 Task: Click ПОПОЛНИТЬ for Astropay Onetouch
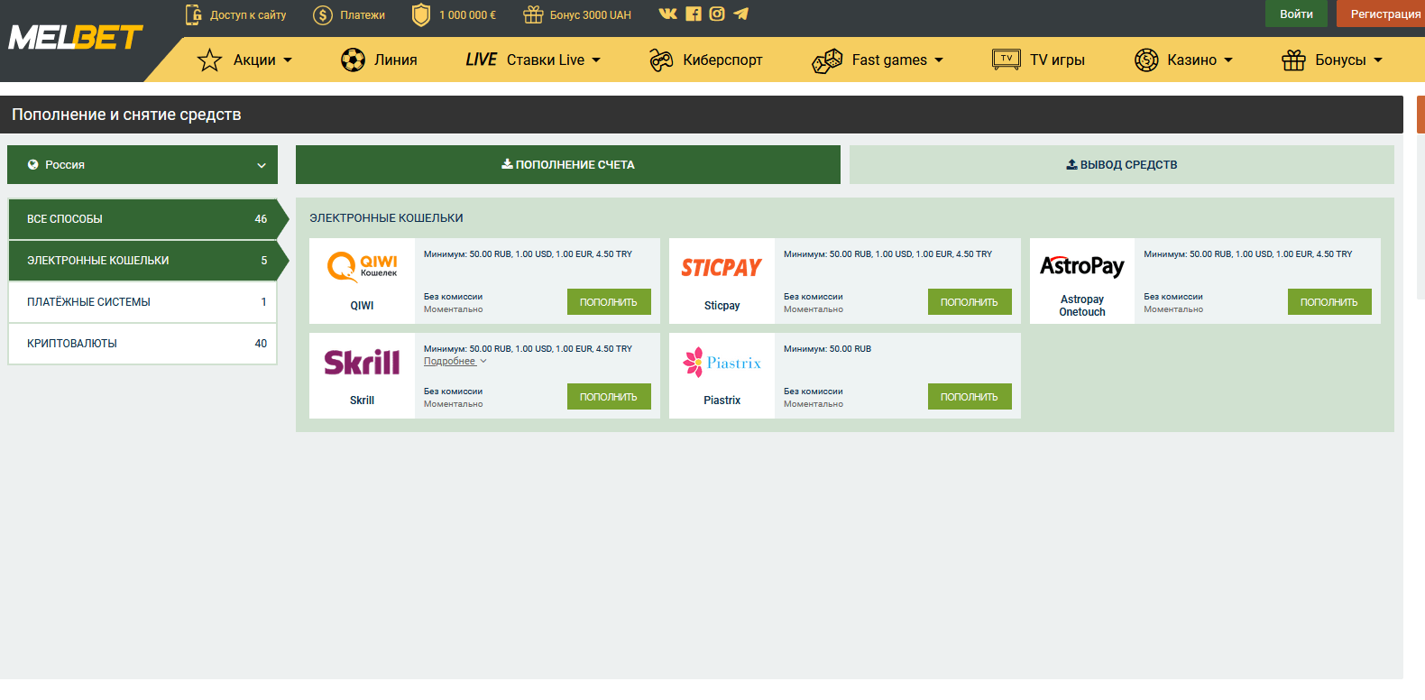(x=1329, y=302)
